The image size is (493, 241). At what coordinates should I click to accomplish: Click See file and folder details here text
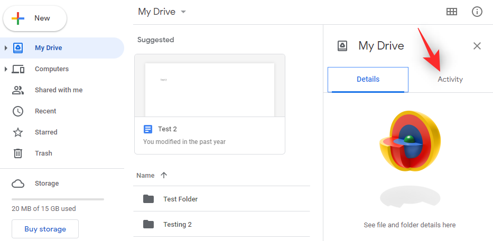coord(410,225)
